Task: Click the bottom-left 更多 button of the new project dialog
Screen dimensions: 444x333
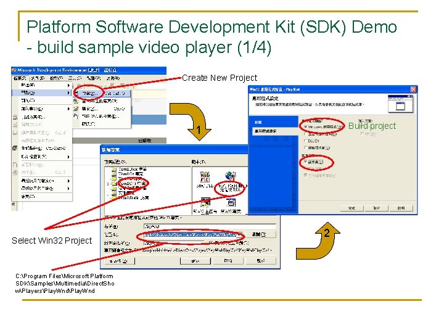Action: (119, 261)
